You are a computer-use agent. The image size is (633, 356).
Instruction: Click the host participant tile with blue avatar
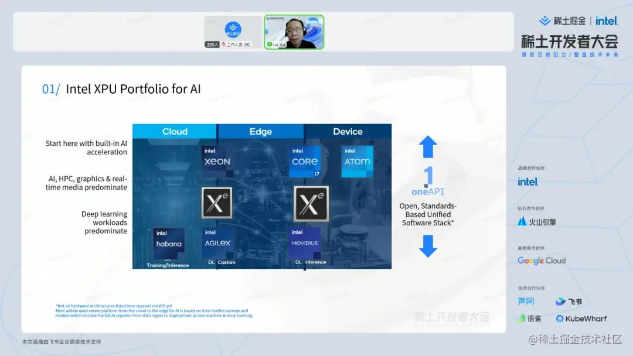[233, 32]
